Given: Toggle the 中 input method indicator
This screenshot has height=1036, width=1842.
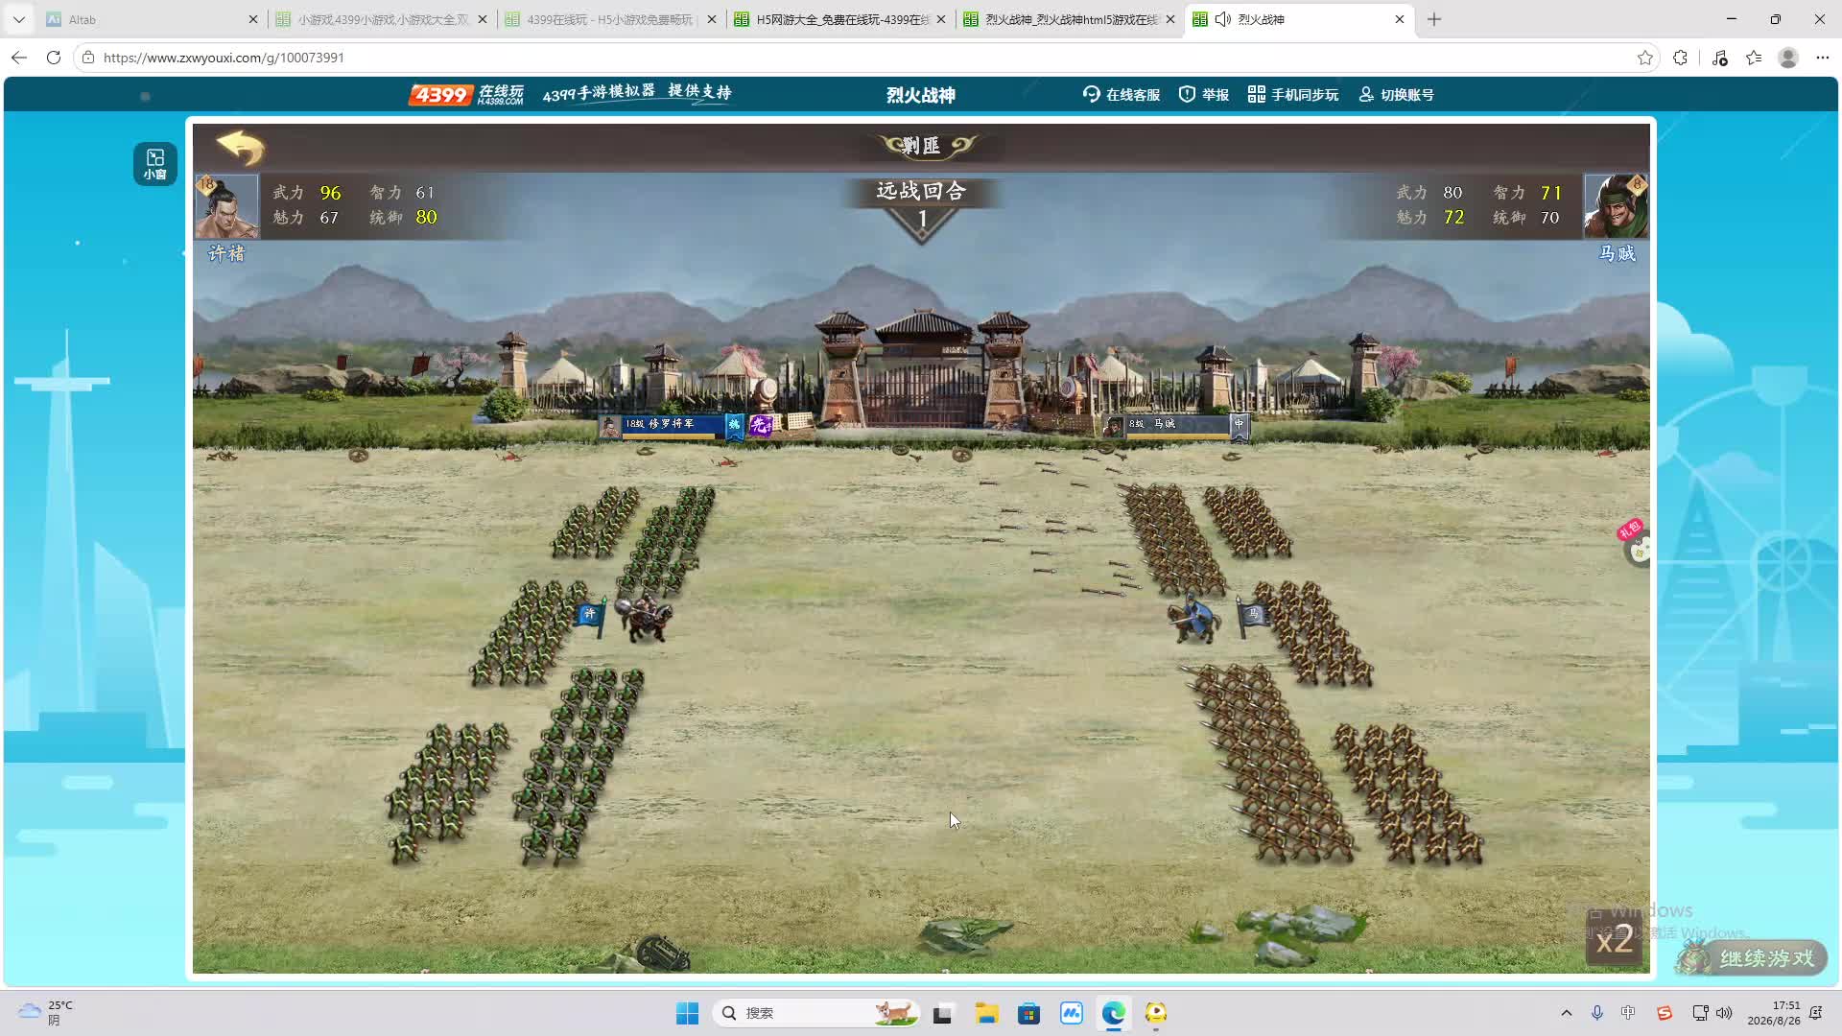Looking at the screenshot, I should (x=1628, y=1013).
